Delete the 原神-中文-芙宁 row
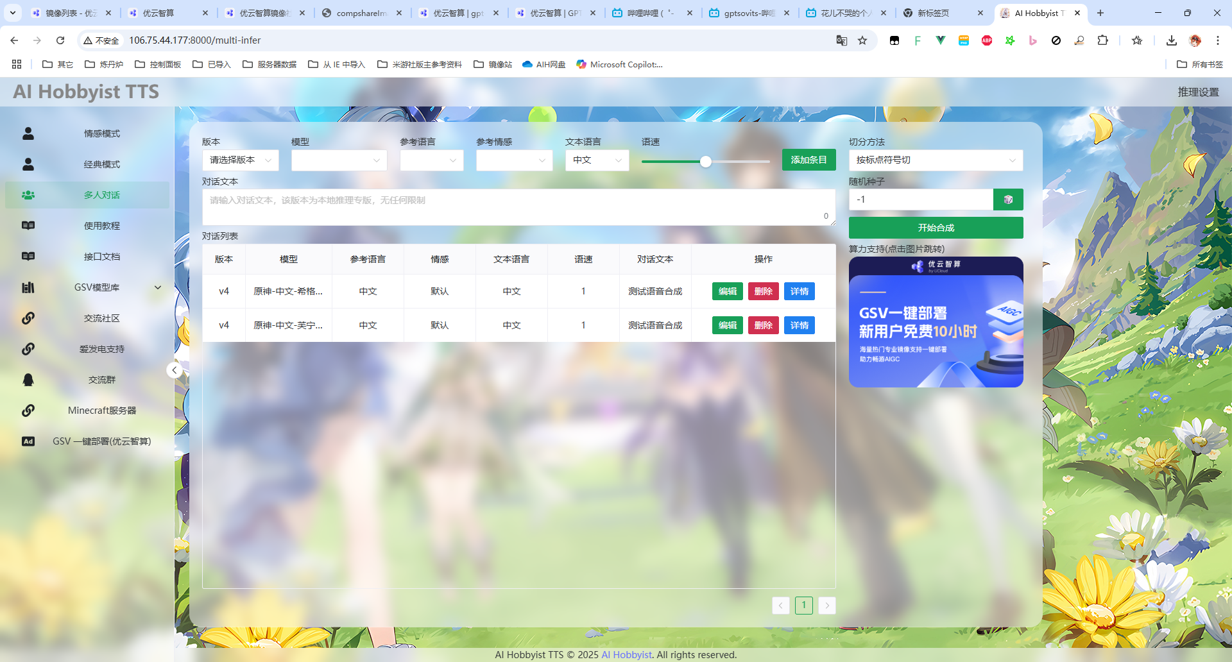The image size is (1232, 662). 764,325
